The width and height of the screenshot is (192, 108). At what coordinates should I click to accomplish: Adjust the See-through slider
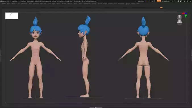coord(151,1)
